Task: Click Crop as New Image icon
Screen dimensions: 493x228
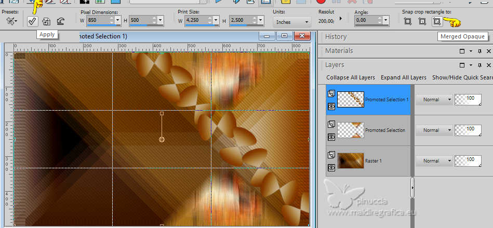Action: (46, 22)
